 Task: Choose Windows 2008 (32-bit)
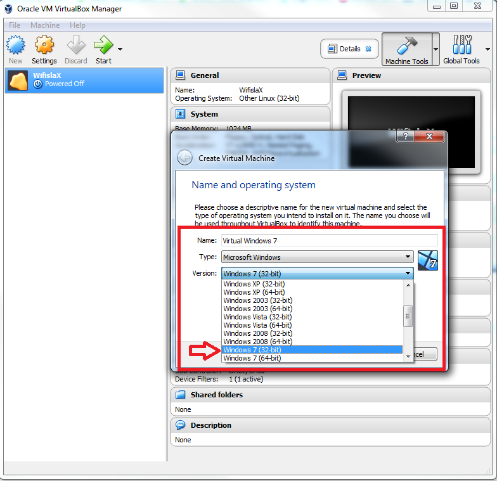(312, 333)
